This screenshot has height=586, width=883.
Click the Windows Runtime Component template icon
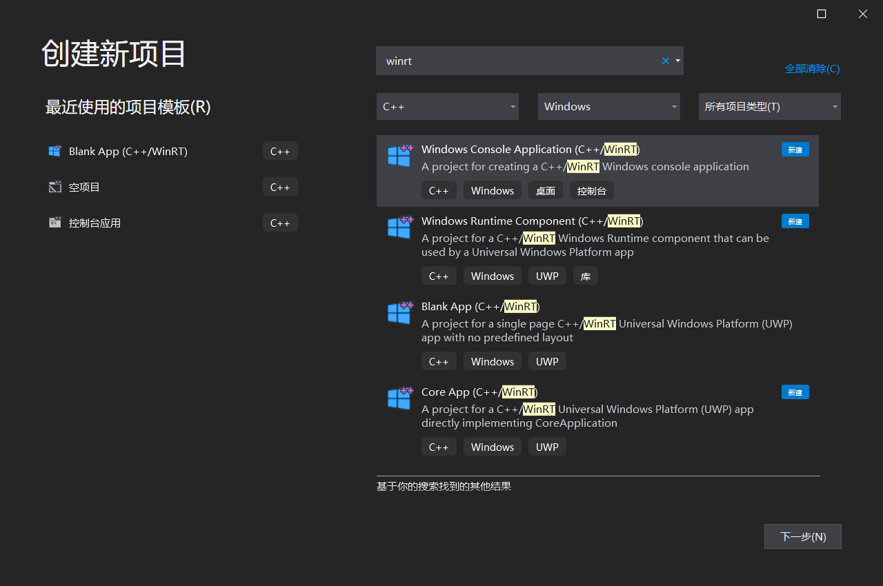(x=399, y=227)
